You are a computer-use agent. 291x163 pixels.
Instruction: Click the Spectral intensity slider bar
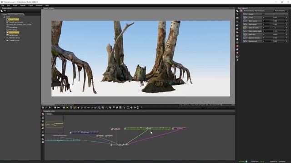[275, 38]
